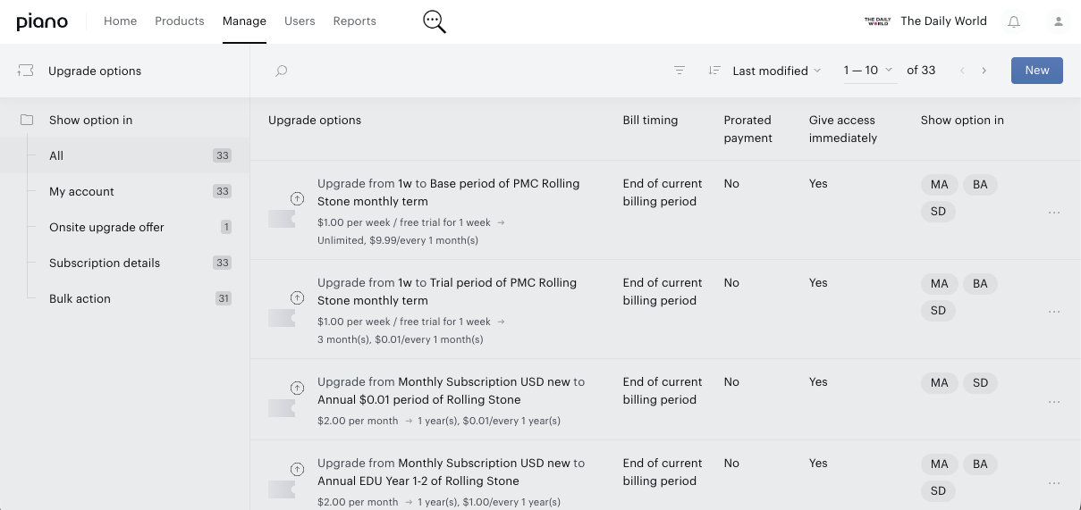The image size is (1081, 510).
Task: Open more actions for Base period row
Action: [x=1054, y=213]
